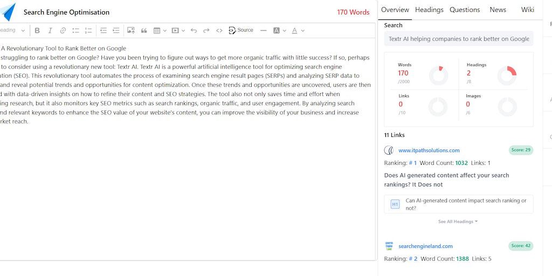Screen dimensions: 552x276
Task: Increase indent of the text
Action: [x=116, y=31]
